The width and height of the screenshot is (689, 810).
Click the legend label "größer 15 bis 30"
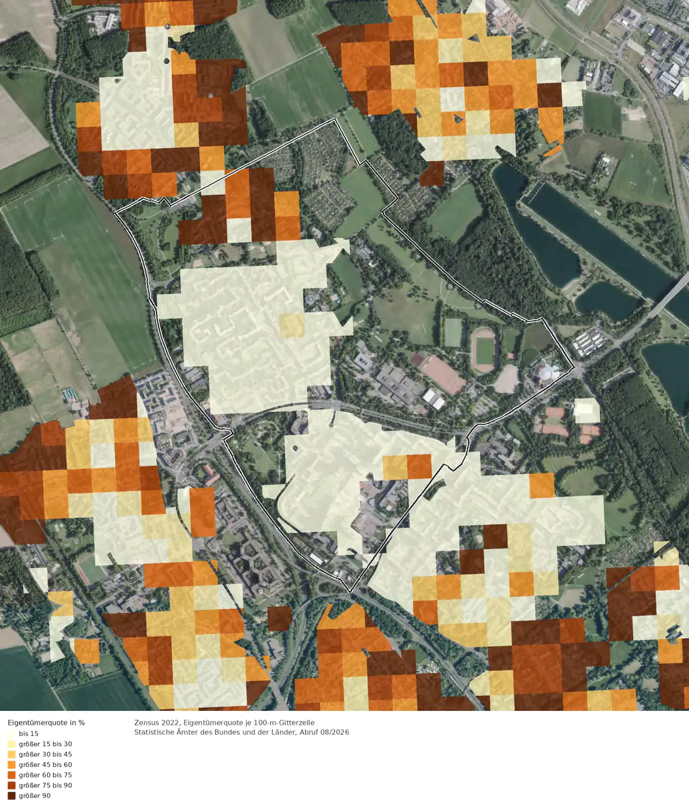pos(46,744)
